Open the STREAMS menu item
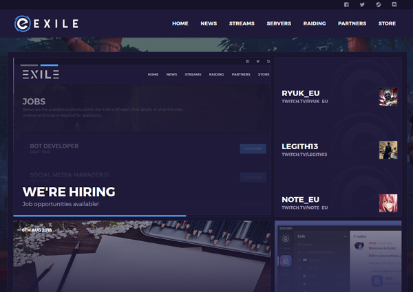This screenshot has width=413, height=292. pos(242,23)
